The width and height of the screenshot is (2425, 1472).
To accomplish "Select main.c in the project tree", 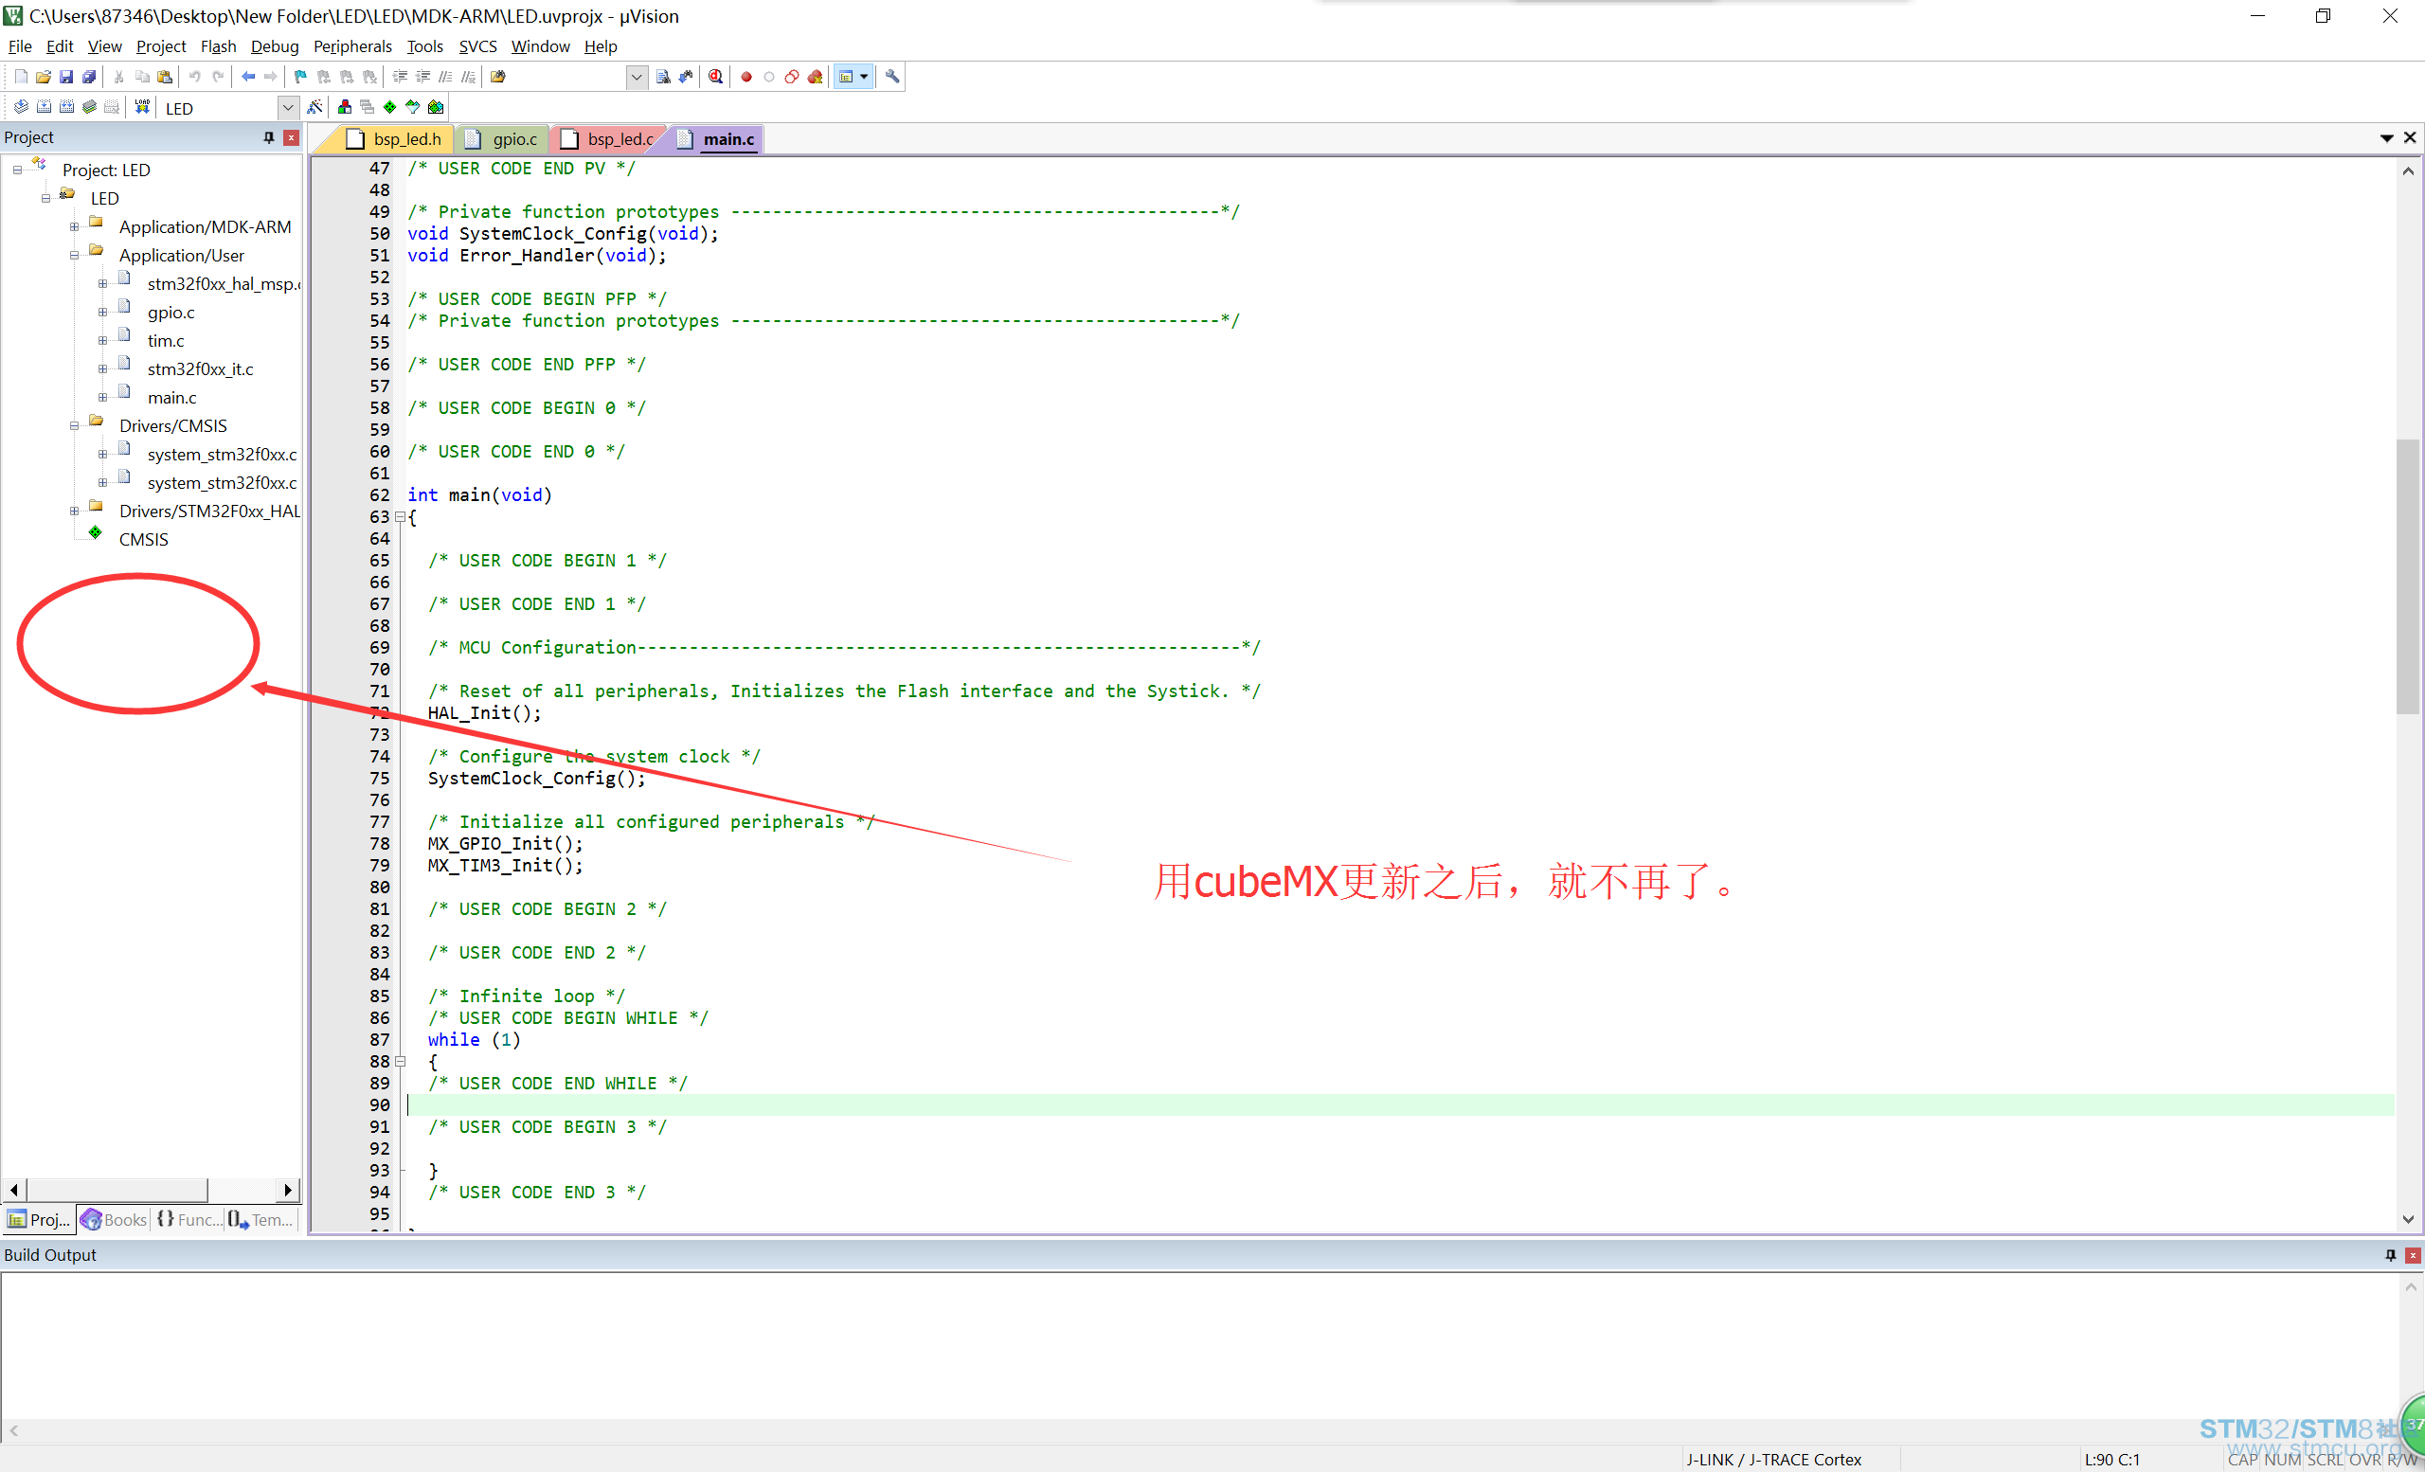I will pyautogui.click(x=172, y=399).
